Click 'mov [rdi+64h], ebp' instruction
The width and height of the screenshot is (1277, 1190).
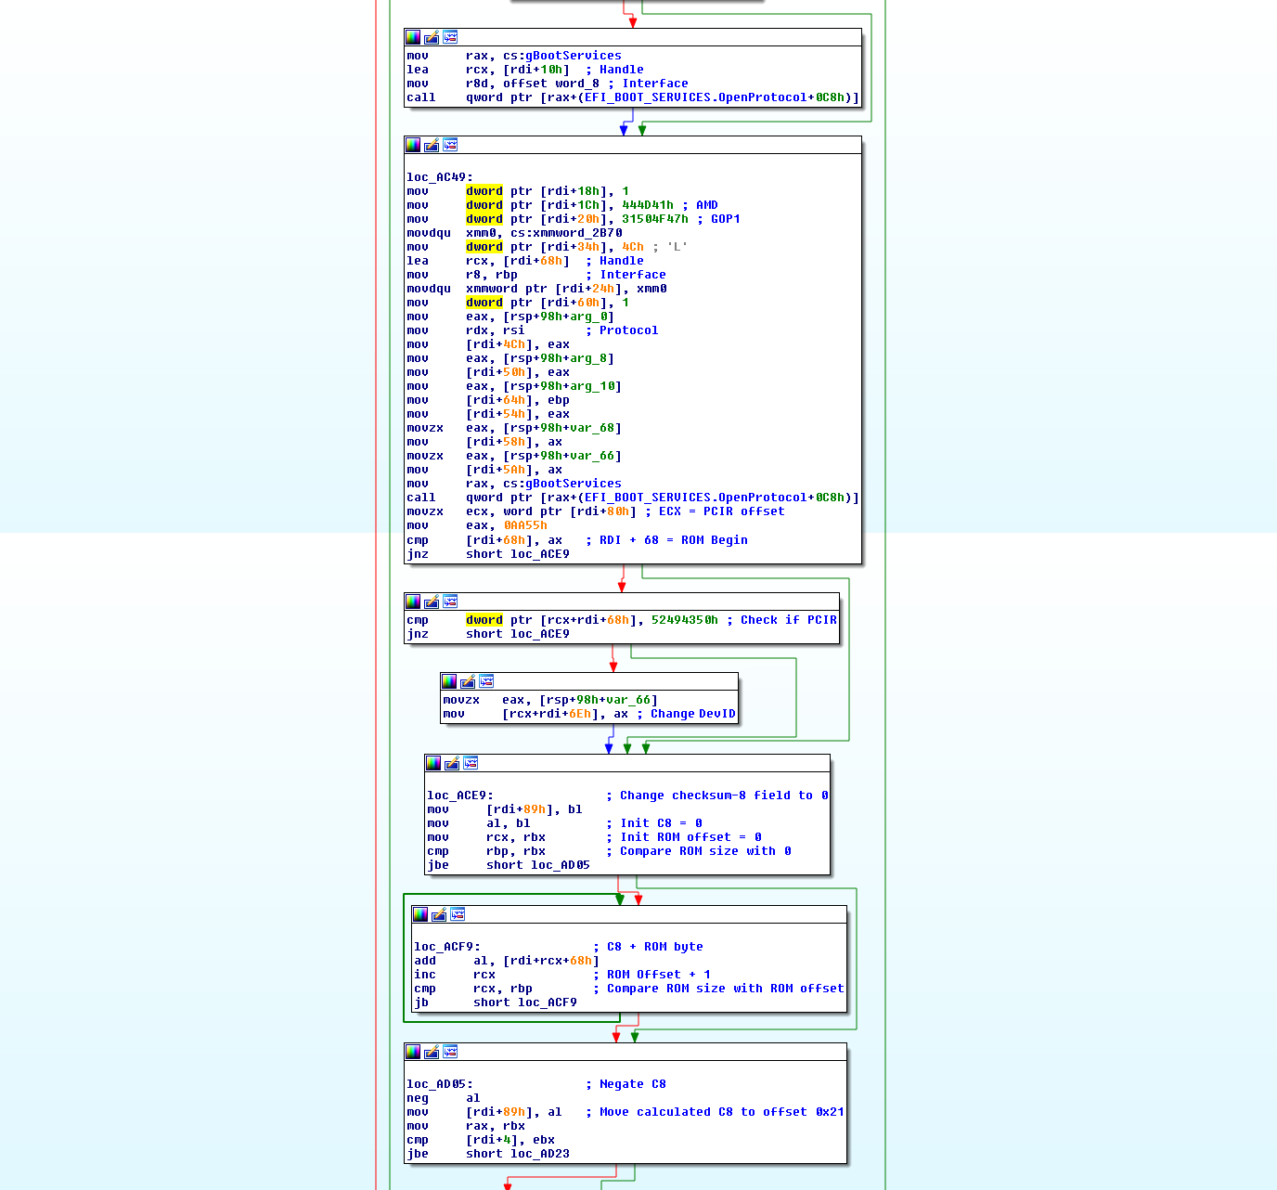point(488,400)
